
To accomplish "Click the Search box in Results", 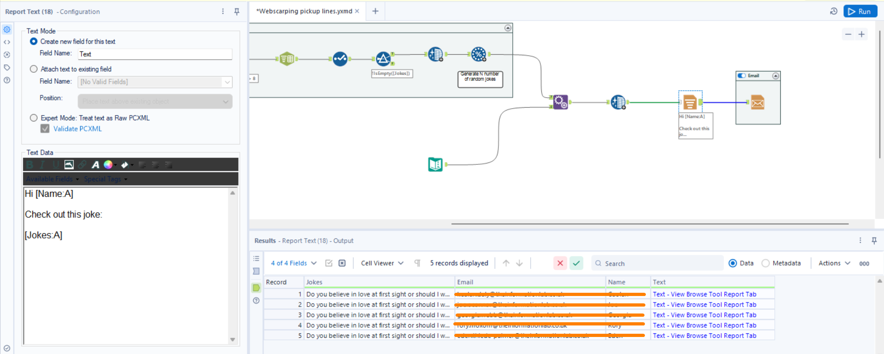I will (657, 263).
